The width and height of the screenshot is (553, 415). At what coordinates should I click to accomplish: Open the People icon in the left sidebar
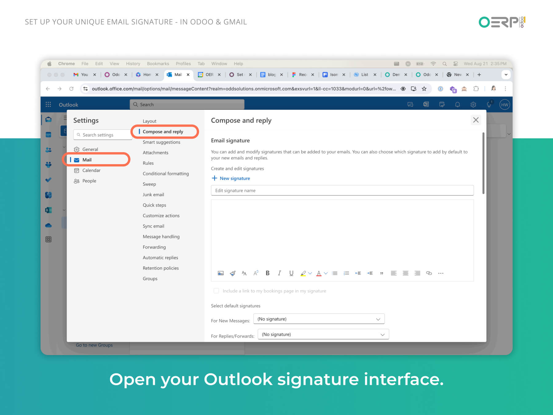tap(48, 150)
